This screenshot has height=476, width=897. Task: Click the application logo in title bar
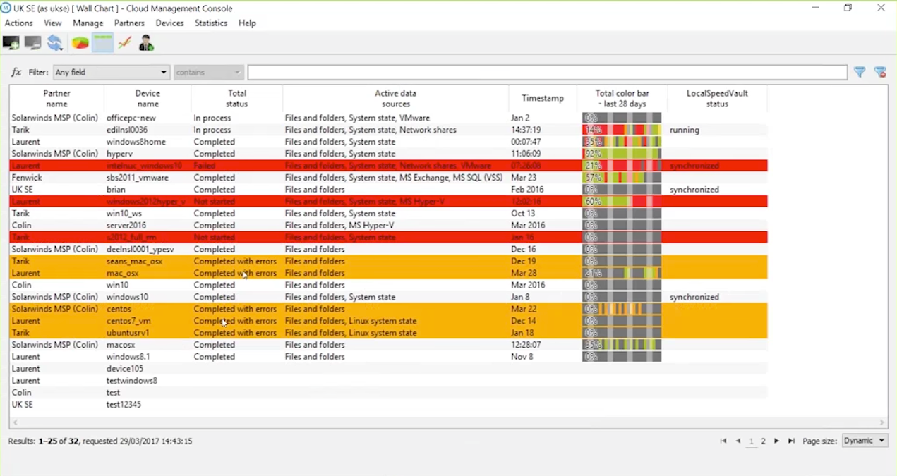pos(6,8)
